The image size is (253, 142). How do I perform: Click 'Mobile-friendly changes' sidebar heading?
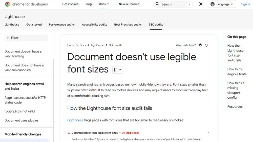coord(23,134)
